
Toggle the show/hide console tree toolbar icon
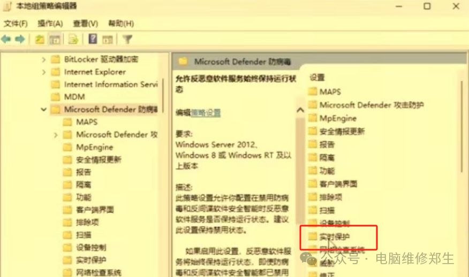click(55, 40)
